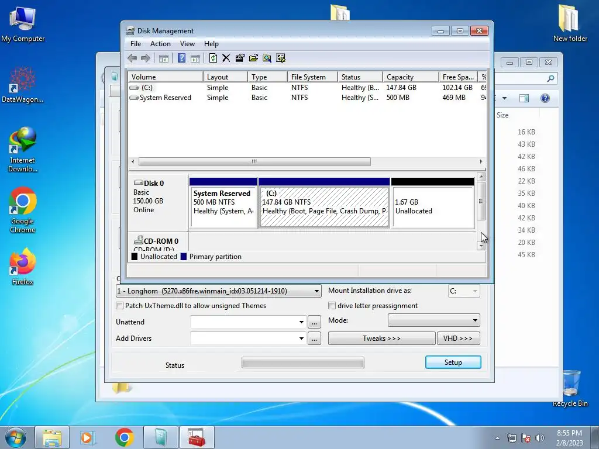Open the Recycle Bin

pyautogui.click(x=570, y=388)
